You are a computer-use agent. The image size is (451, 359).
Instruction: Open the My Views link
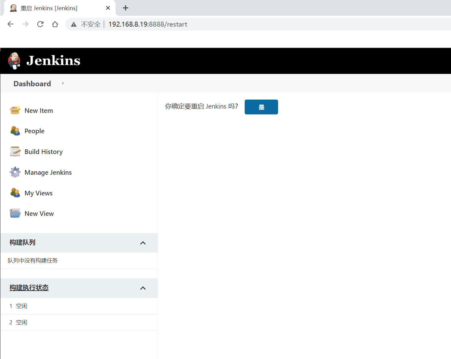coord(38,193)
